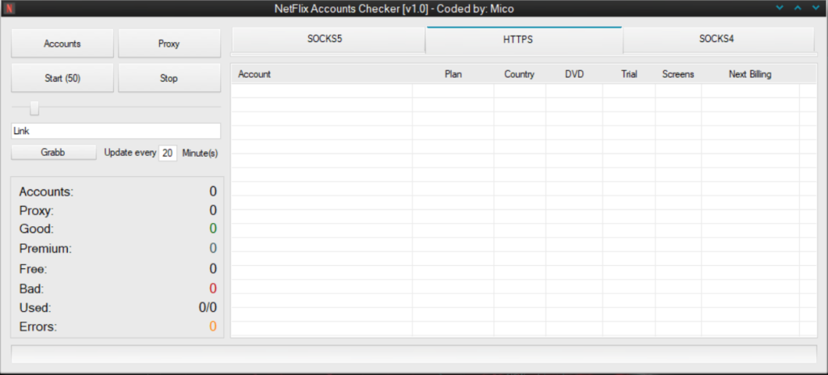The image size is (828, 375).
Task: Select the HTTPS tab
Action: [x=524, y=40]
